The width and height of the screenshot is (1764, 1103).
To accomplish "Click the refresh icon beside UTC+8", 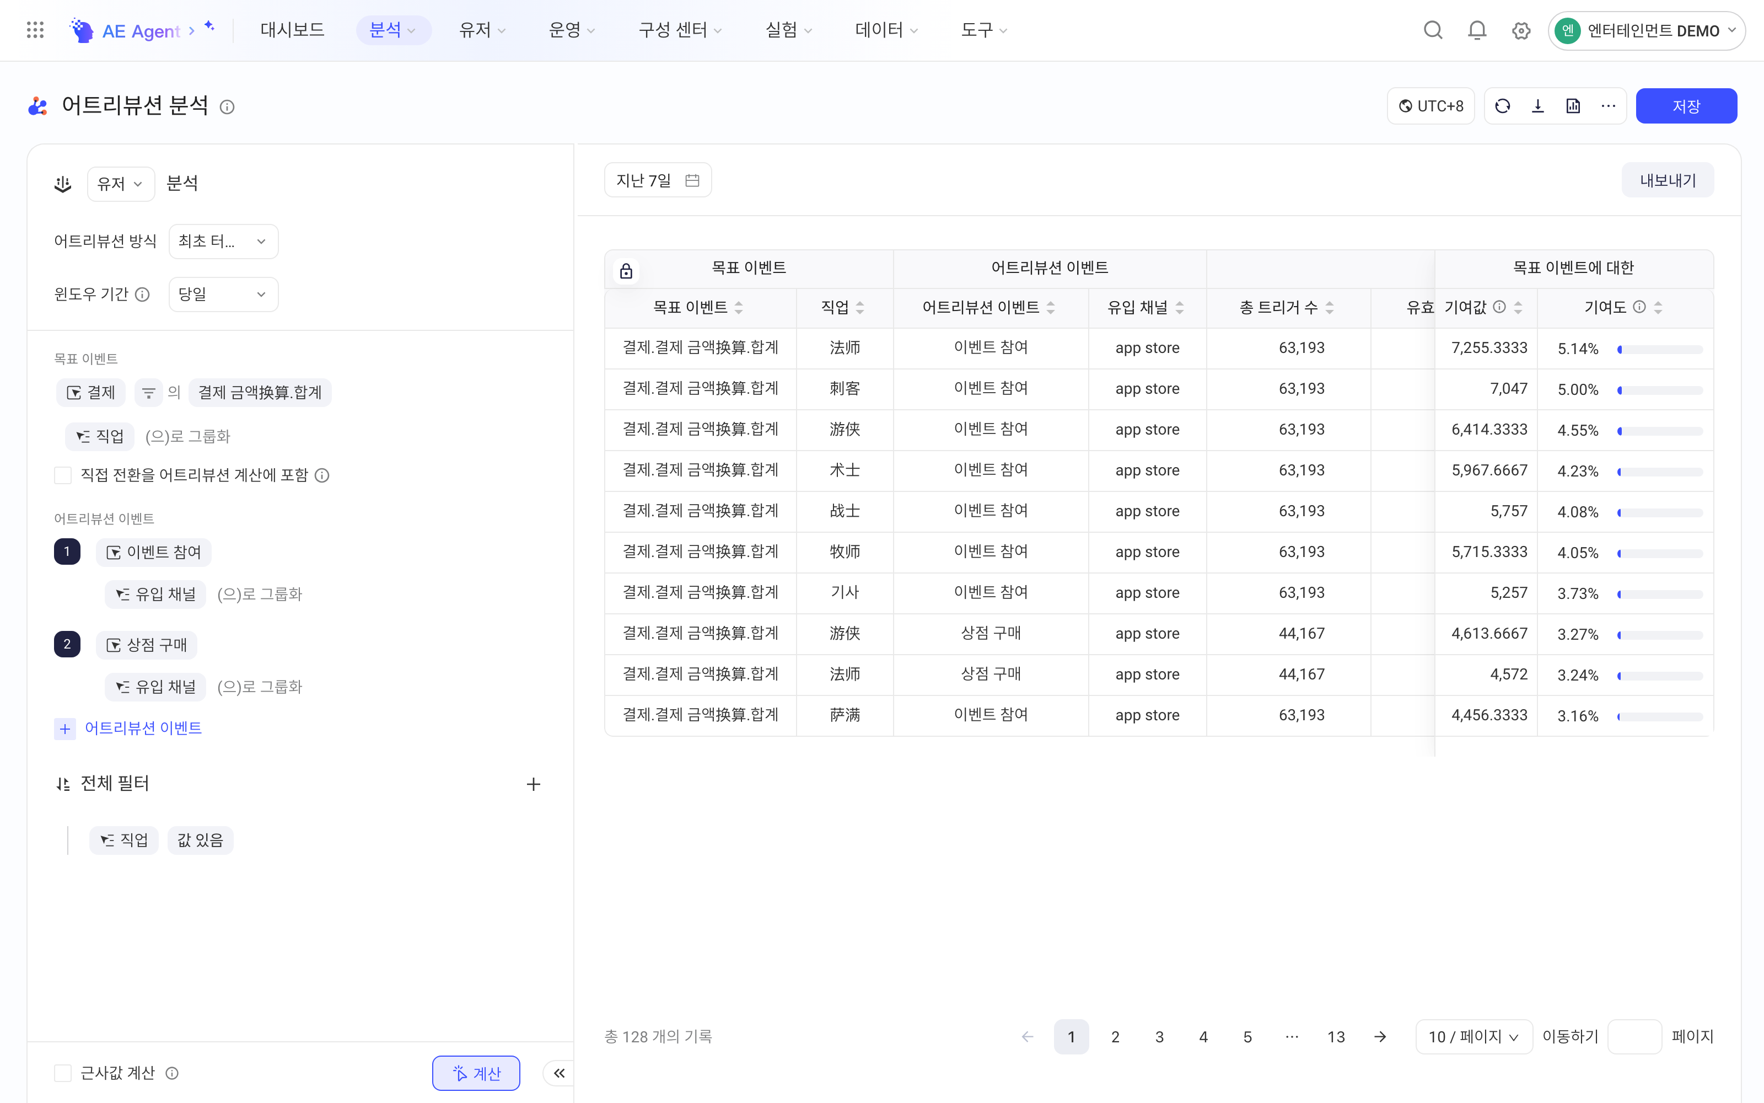I will [x=1502, y=106].
